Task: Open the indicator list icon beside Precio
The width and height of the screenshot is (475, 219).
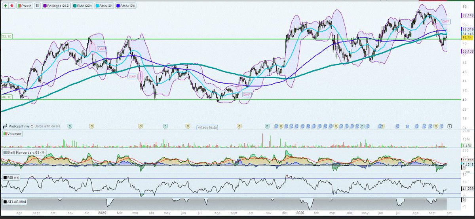Action: coord(37,6)
